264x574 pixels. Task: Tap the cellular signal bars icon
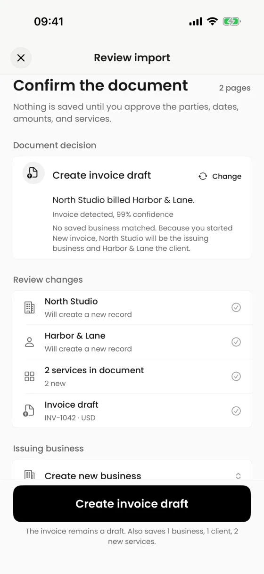[196, 22]
